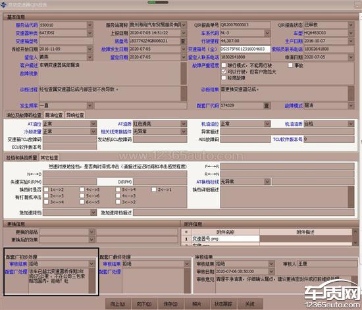Open the 其它检查 tab
The height and width of the screenshot is (310, 362).
point(49,158)
